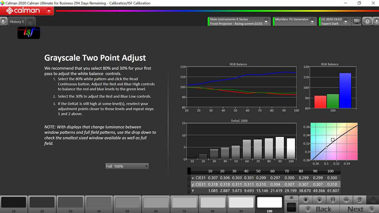Open Klein Instruments K Series meter dropdown

266,21
